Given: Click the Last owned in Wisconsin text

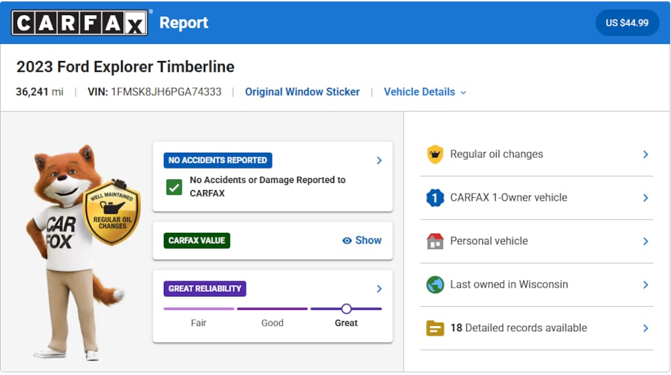Looking at the screenshot, I should [x=508, y=285].
